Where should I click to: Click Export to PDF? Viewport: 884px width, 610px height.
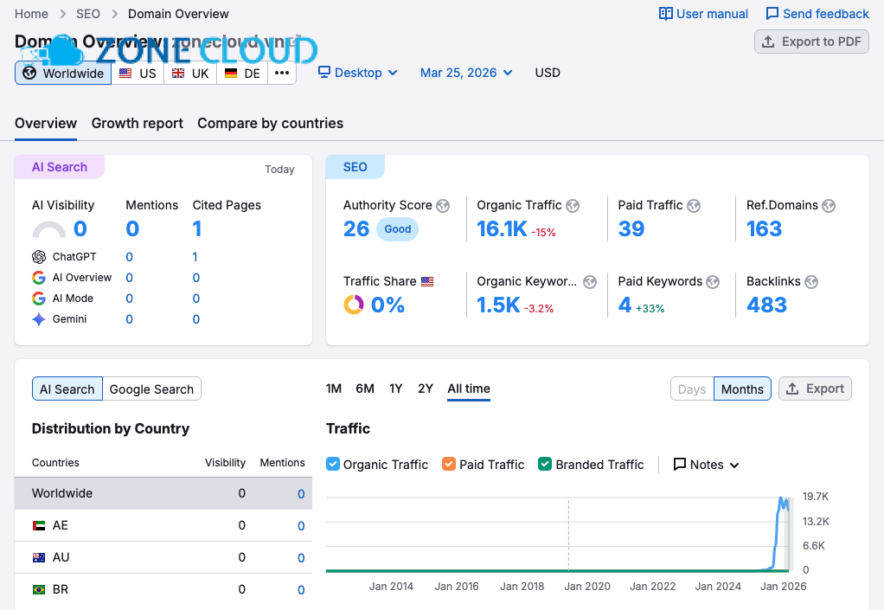click(x=811, y=41)
